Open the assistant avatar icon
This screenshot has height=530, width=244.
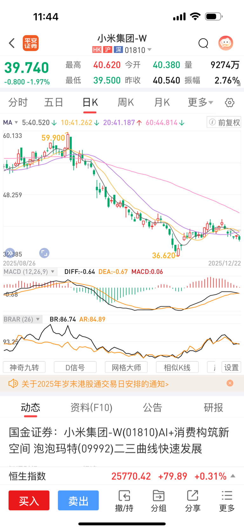tap(226, 43)
